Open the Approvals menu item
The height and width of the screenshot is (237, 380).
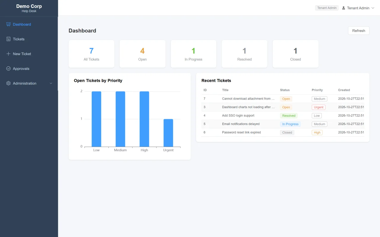29,68
